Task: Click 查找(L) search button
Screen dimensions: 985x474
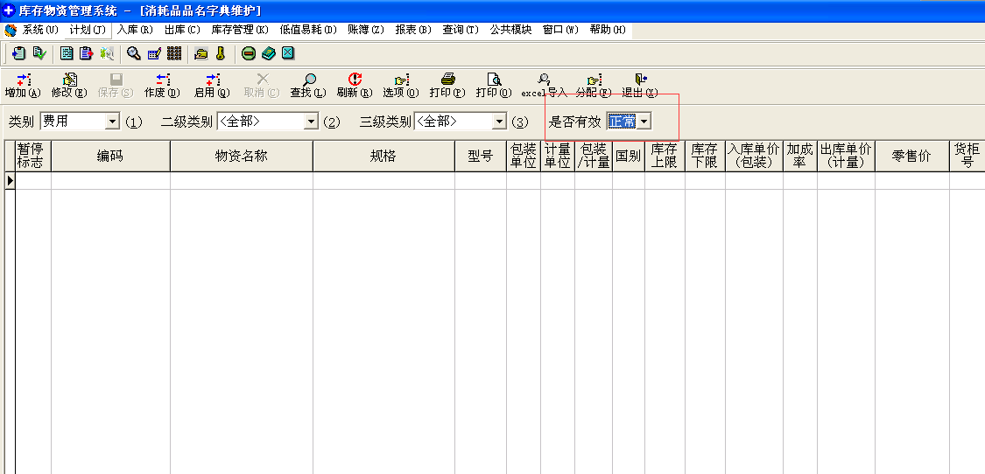Action: coord(308,86)
